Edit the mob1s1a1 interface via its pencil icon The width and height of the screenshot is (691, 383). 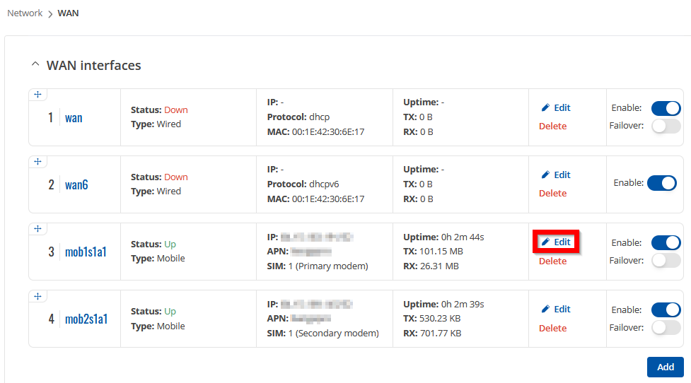point(545,242)
